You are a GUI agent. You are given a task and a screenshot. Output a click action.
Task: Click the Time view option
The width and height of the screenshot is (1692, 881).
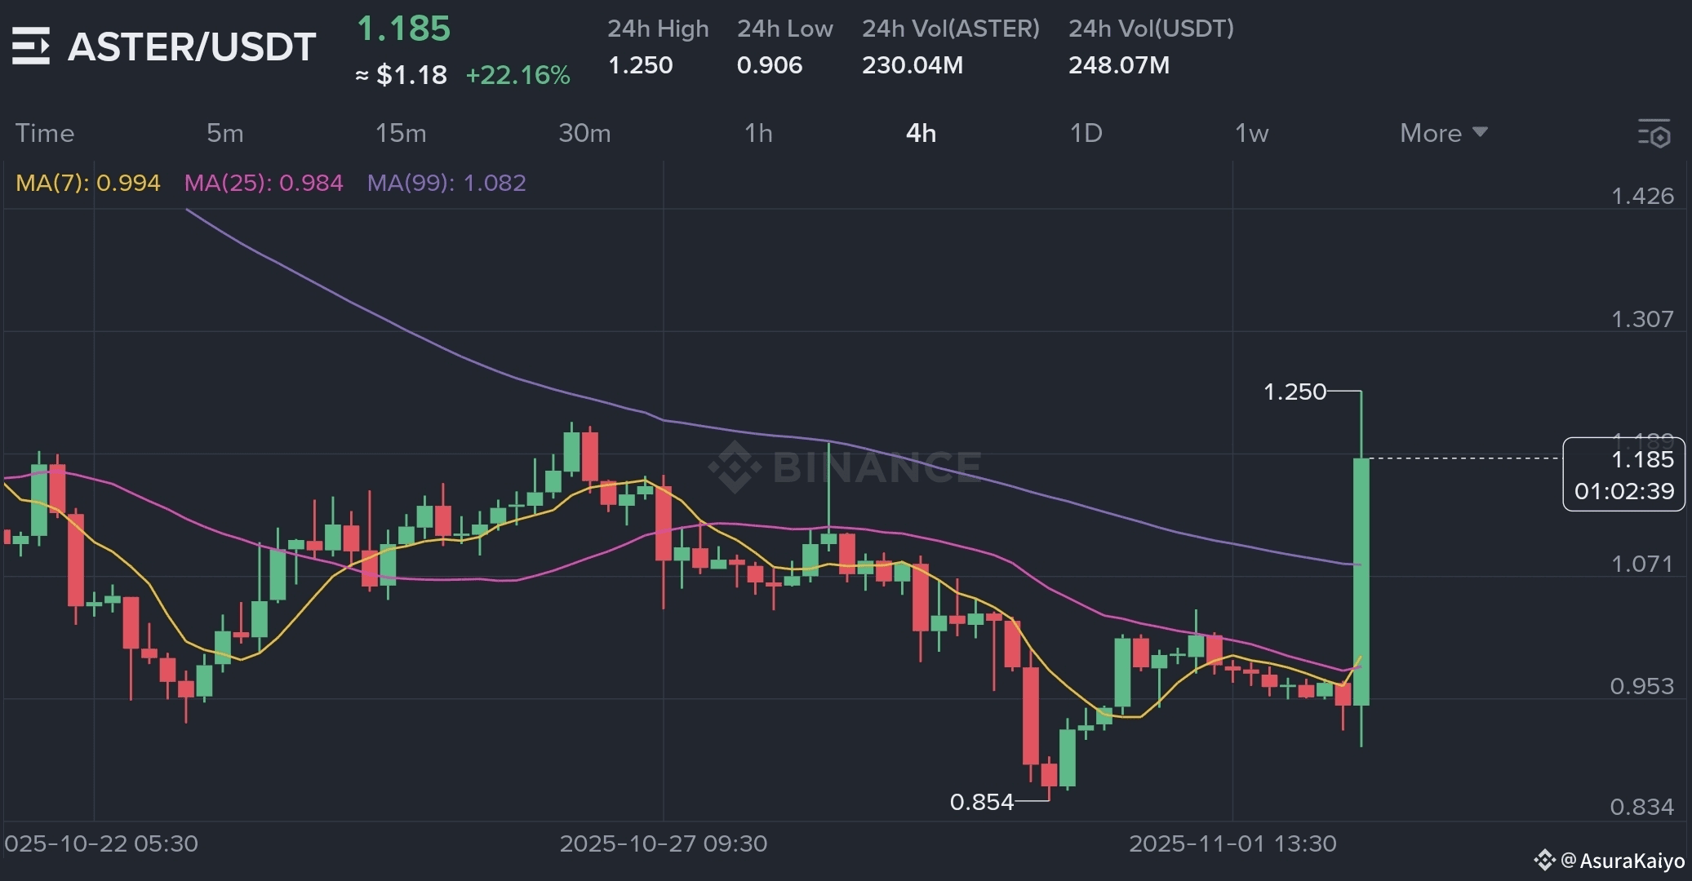pyautogui.click(x=45, y=133)
